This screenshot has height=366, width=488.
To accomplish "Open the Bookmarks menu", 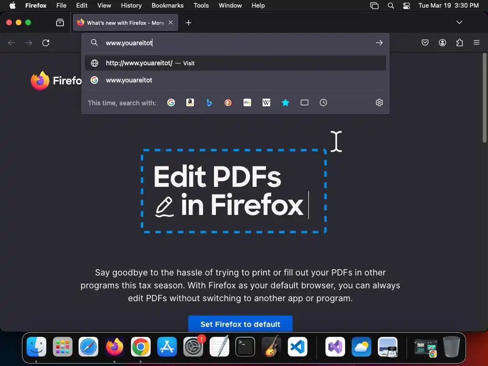I will coord(167,5).
